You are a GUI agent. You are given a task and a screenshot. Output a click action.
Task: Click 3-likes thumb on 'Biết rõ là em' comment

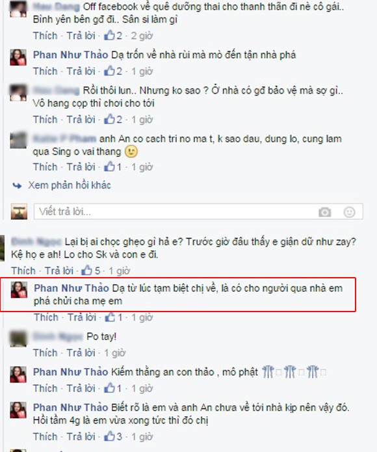(x=113, y=436)
